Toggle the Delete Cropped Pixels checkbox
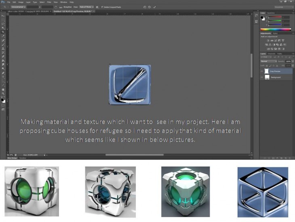 coord(102,7)
